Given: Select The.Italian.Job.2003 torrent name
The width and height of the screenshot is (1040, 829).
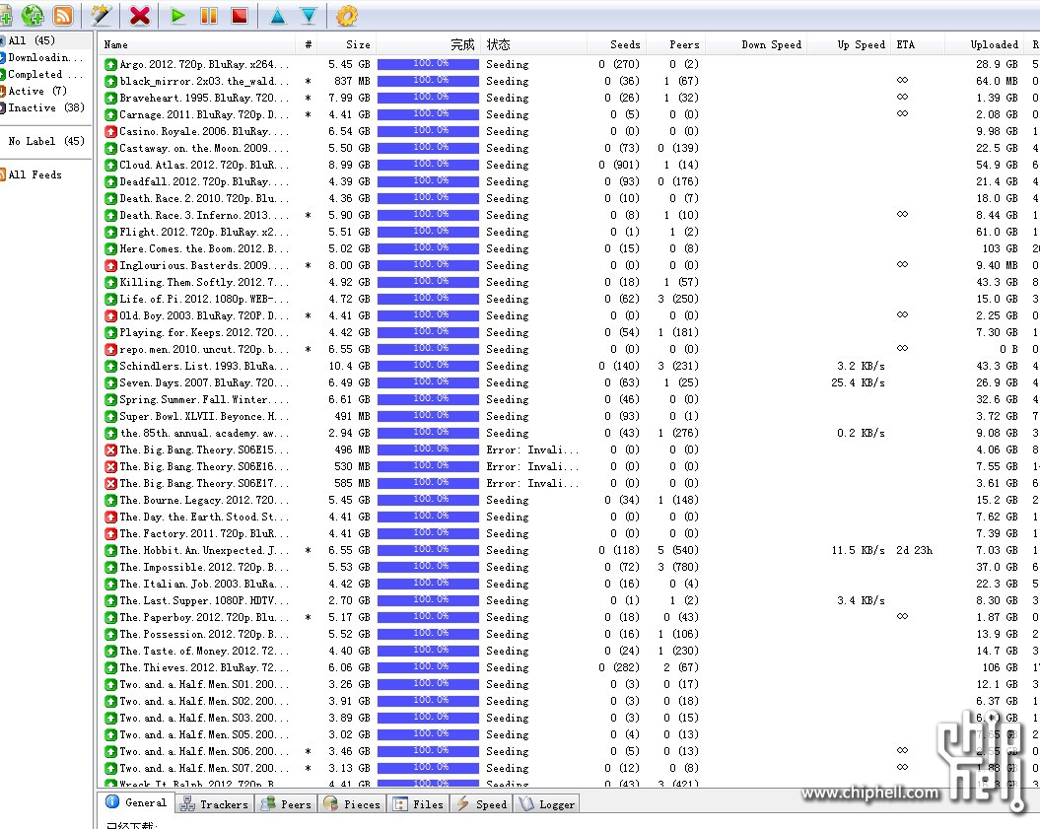Looking at the screenshot, I should [204, 584].
